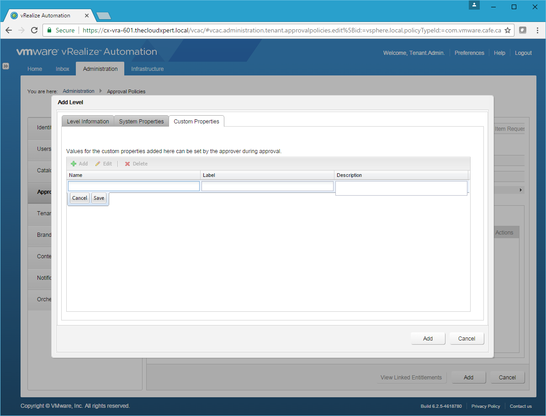Image resolution: width=546 pixels, height=416 pixels.
Task: Switch to the Level Information tab
Action: point(88,122)
